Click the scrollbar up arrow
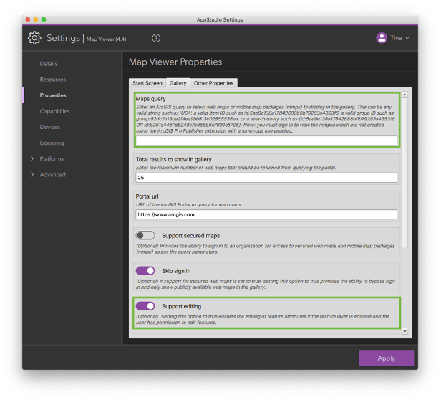Screen dimensions: 441x400 point(404,95)
